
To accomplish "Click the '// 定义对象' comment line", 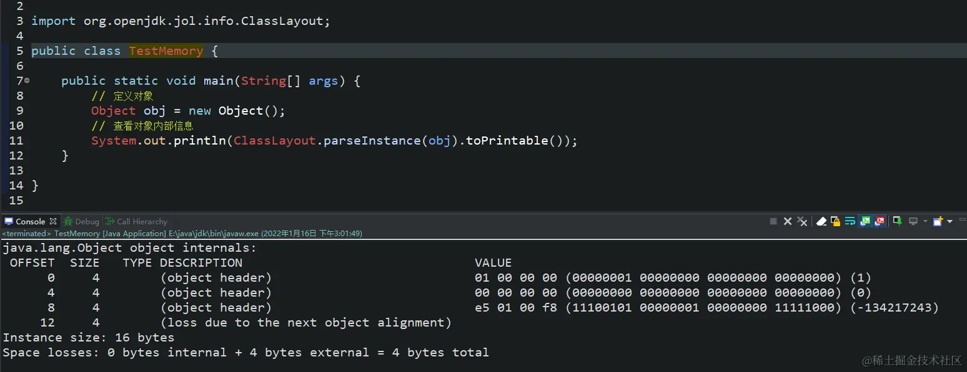I will pos(122,96).
